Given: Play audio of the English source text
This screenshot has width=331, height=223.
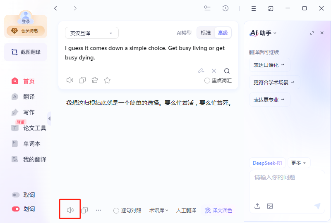Looking at the screenshot, I should [70, 80].
